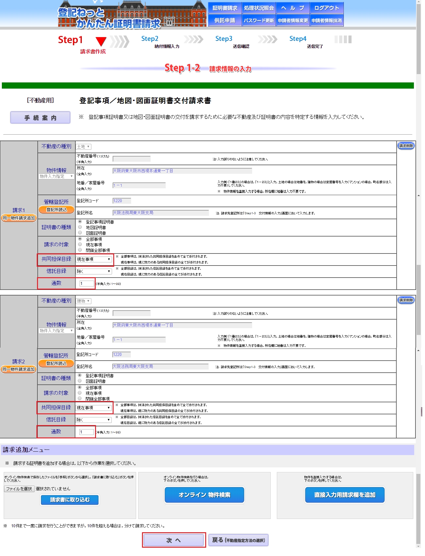The image size is (425, 556).
Task: Click 通数 input field in 請求1
Action: pos(87,283)
